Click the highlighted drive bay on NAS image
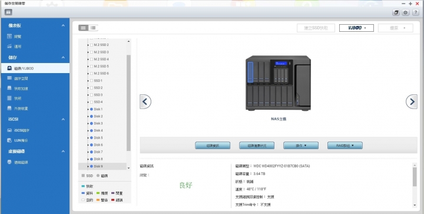The width and height of the screenshot is (424, 214). click(x=250, y=72)
